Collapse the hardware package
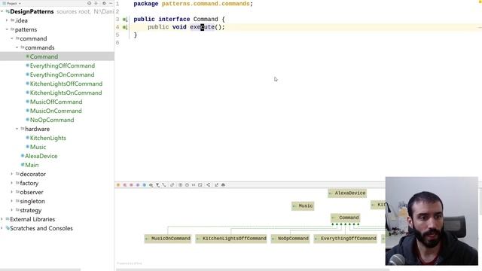 pyautogui.click(x=17, y=129)
